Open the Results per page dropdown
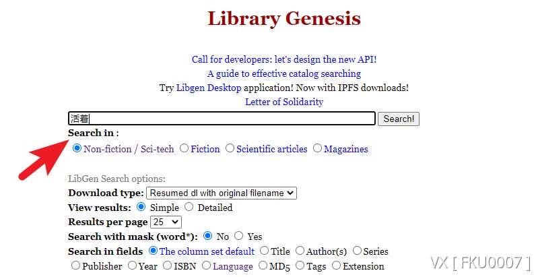536x277 pixels. tap(166, 222)
